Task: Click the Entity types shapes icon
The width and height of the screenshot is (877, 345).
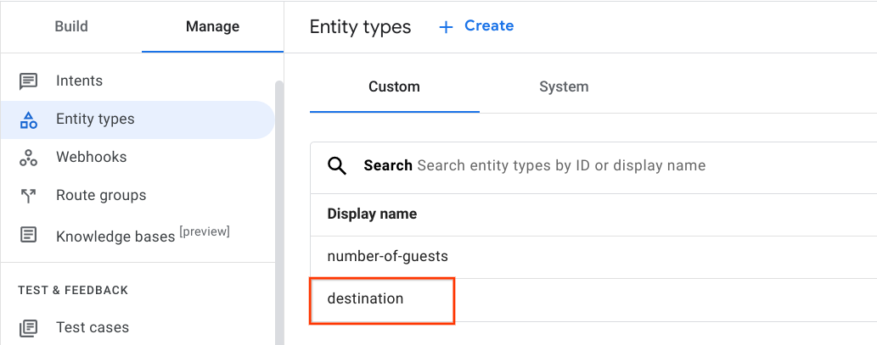Action: click(x=29, y=120)
